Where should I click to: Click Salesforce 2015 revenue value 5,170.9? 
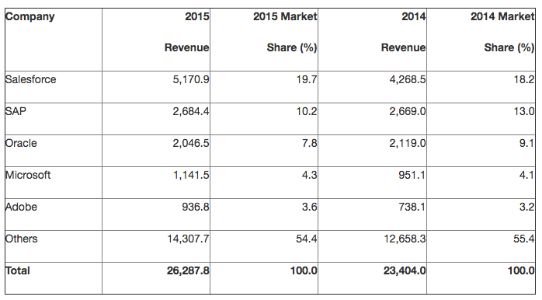[191, 79]
